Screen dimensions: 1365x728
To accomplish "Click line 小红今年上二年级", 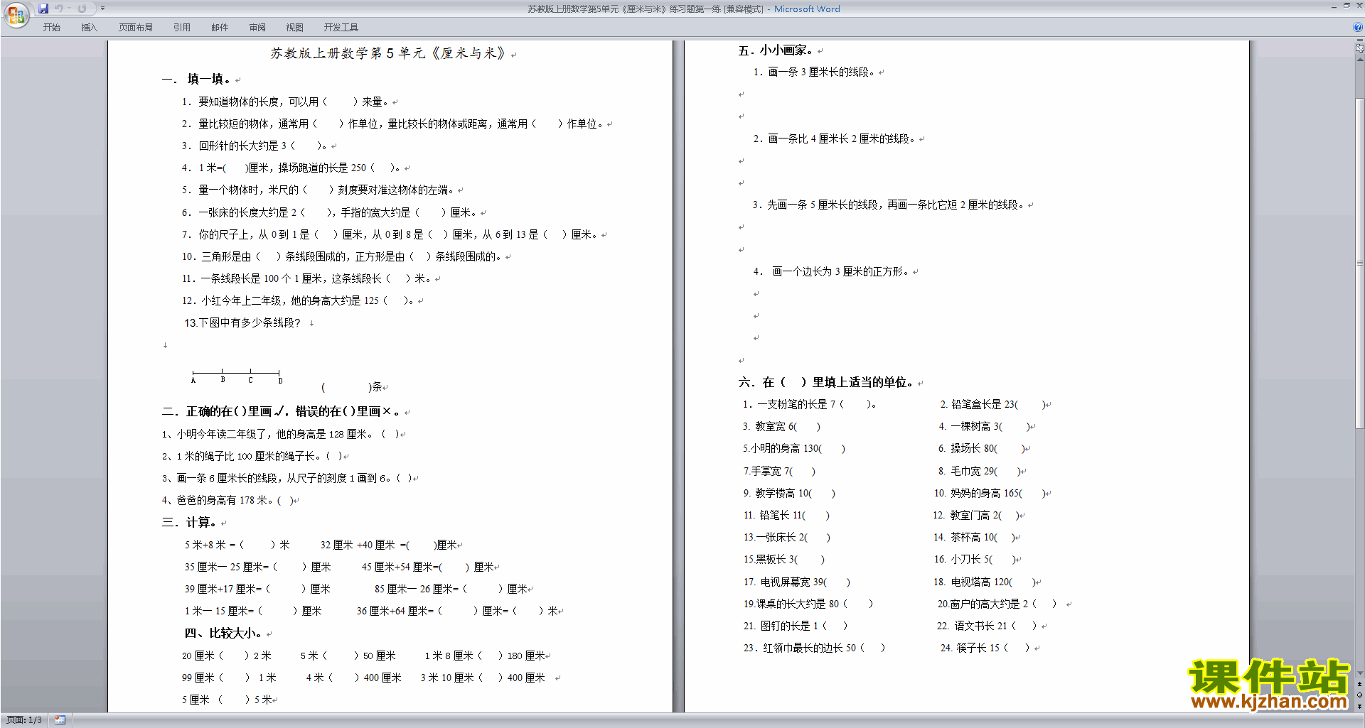I will click(x=298, y=300).
